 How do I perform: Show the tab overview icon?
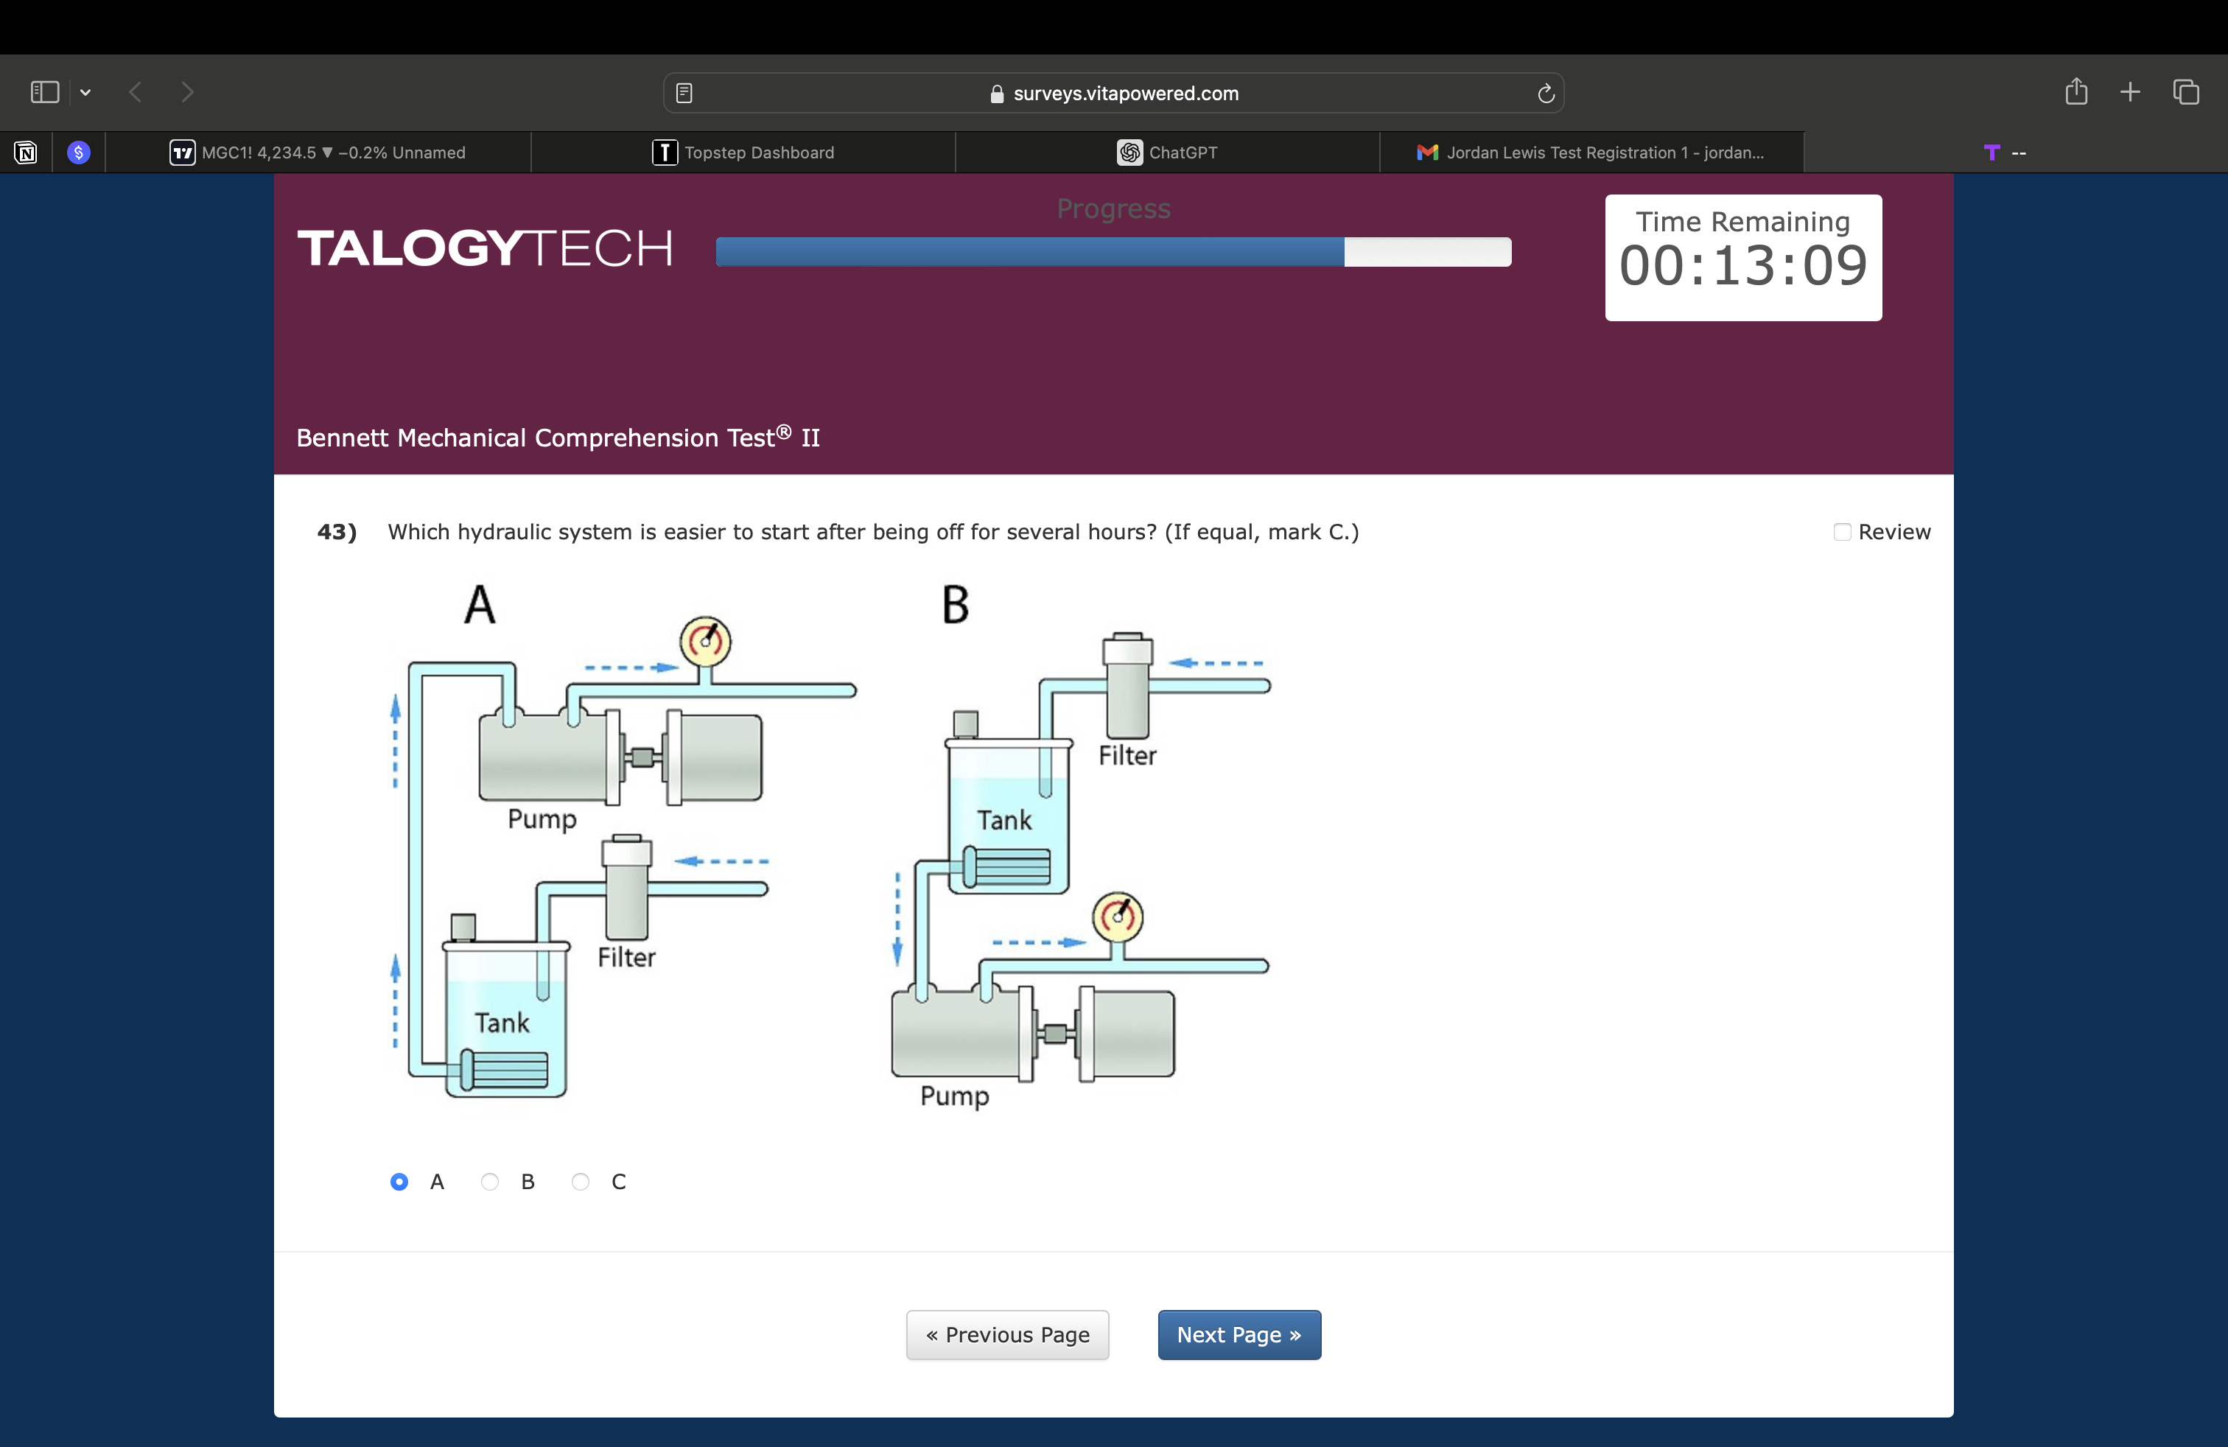[2186, 91]
